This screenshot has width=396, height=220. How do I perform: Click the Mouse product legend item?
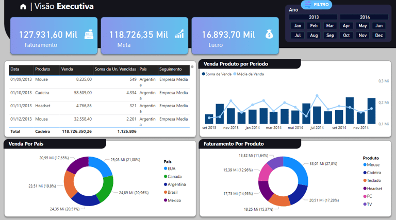tap(371, 165)
